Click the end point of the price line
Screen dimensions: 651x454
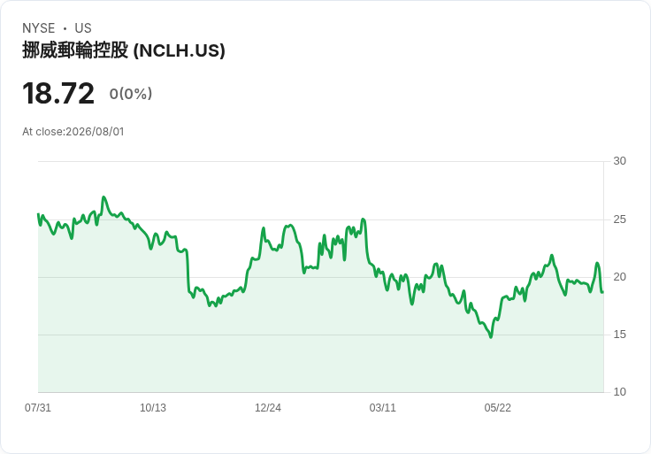click(x=602, y=292)
